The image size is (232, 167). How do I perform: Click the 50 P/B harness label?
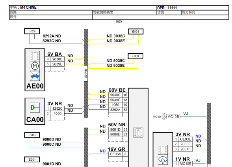(x=86, y=73)
